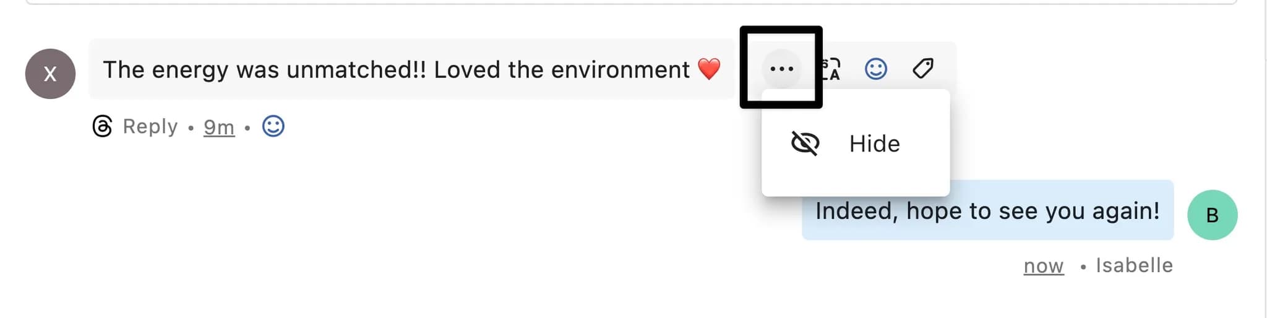The height and width of the screenshot is (318, 1267).
Task: Click the translate message icon
Action: click(831, 69)
